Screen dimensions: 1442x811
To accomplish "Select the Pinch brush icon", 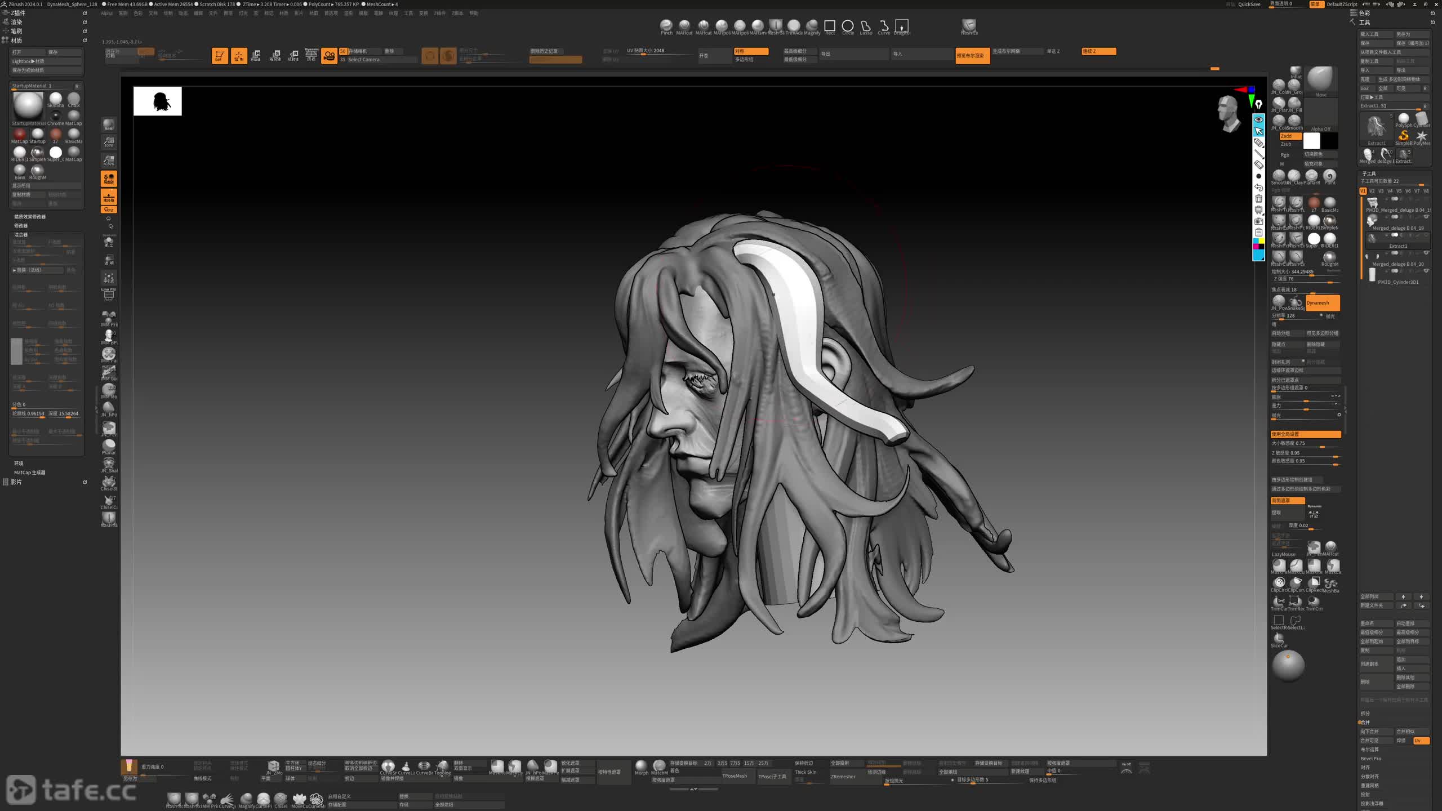I will click(x=666, y=25).
